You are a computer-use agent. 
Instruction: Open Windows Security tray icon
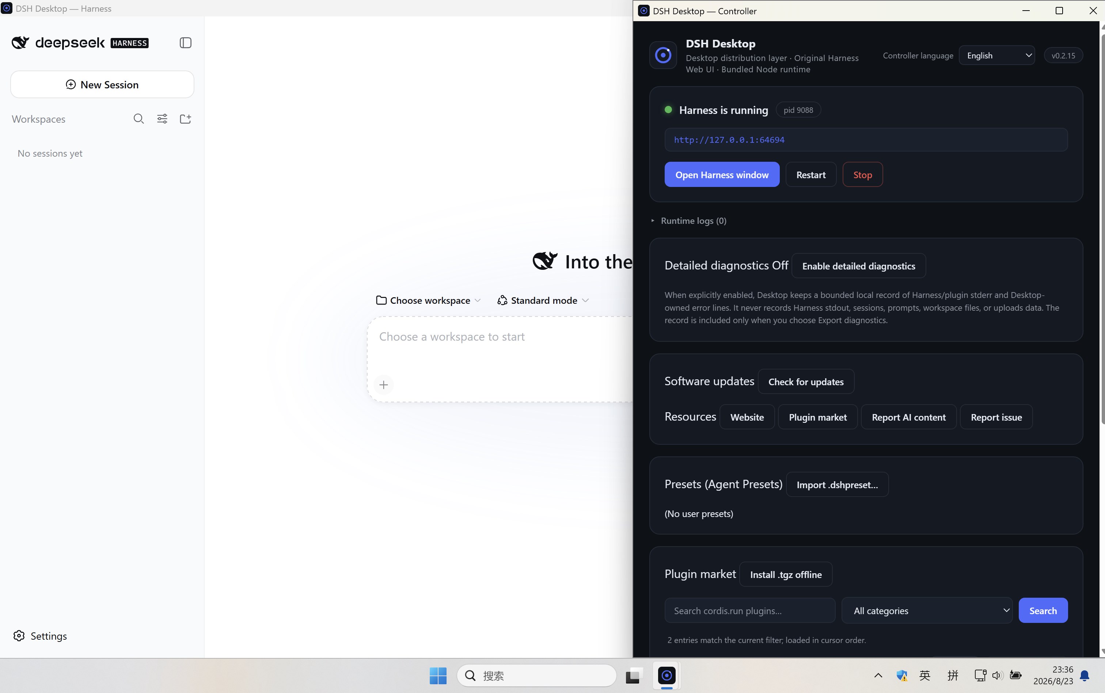pos(902,675)
